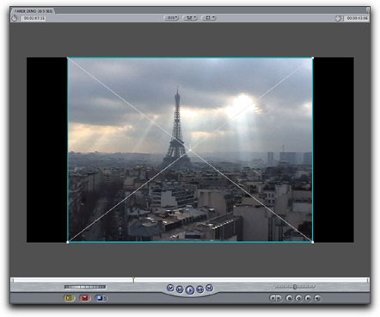Select the FAKER DEMO 16:9 SEQ tab

33,11
